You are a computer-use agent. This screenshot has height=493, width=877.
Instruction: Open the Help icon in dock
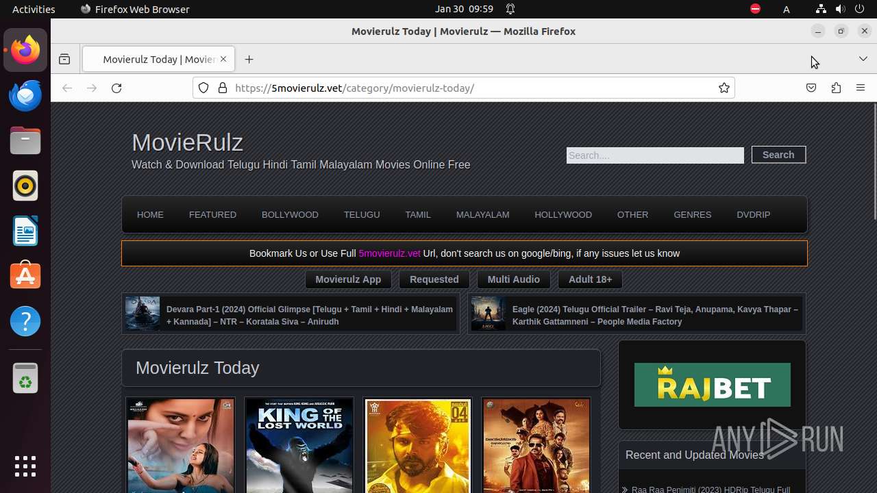click(25, 321)
